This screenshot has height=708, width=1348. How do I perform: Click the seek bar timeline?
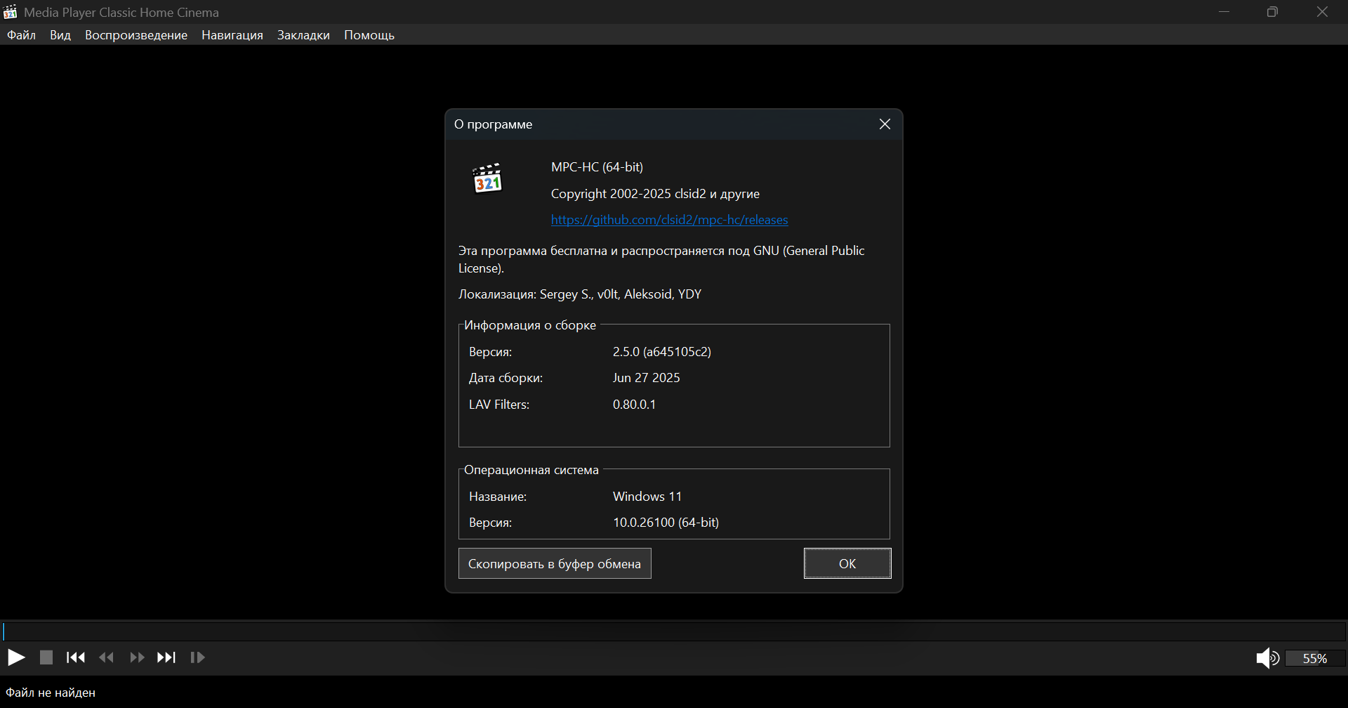point(674,631)
